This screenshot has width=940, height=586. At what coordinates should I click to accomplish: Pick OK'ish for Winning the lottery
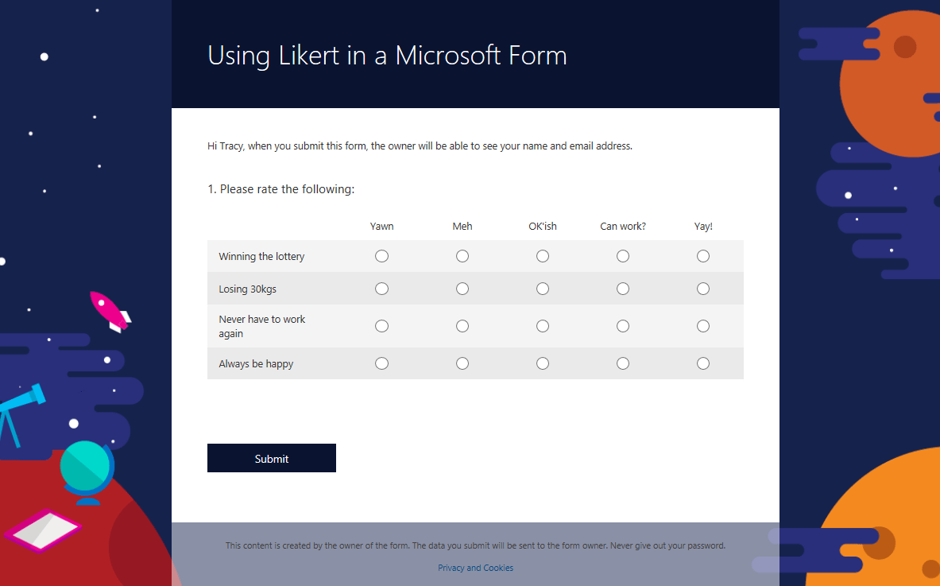pos(543,256)
